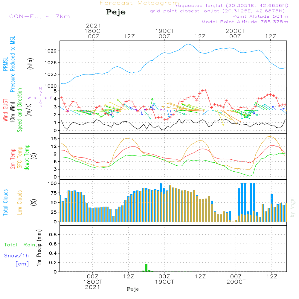The image size is (299, 299).
Task: Select '19OCT' label above the pressure chart
Action: (164, 31)
